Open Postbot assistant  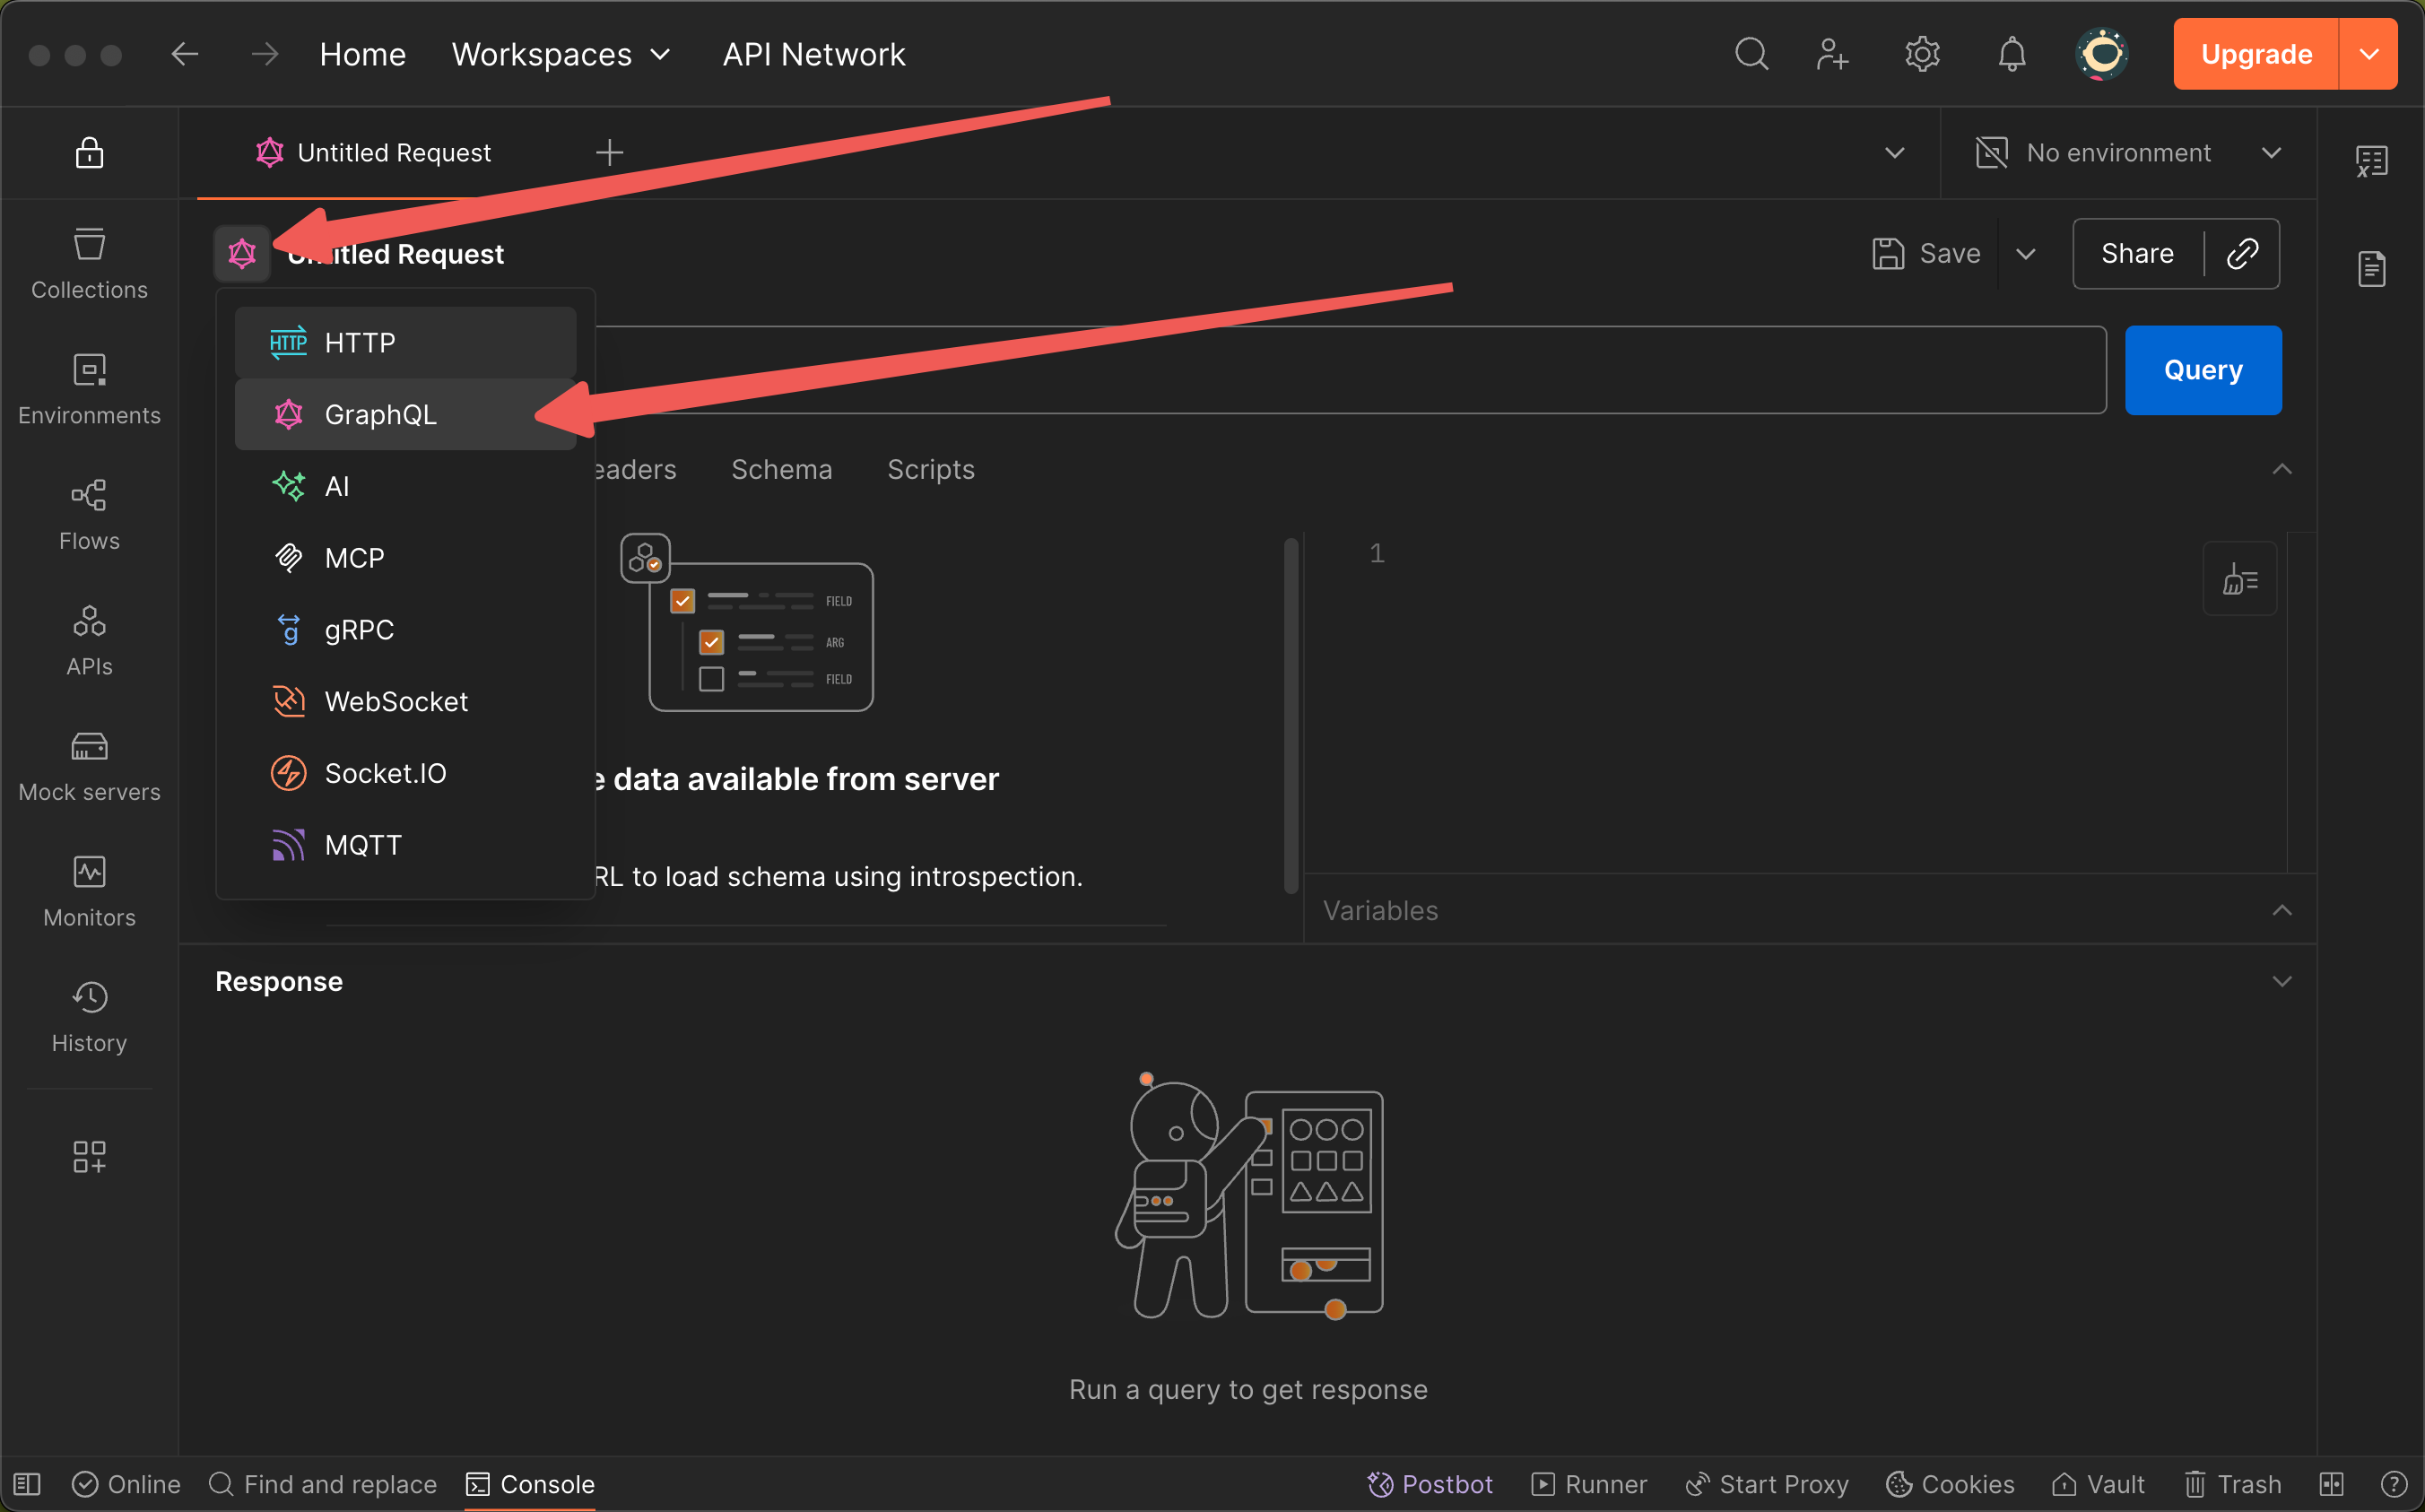1430,1484
